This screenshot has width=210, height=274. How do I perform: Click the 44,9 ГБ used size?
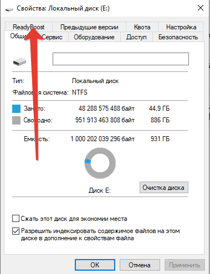point(159,108)
